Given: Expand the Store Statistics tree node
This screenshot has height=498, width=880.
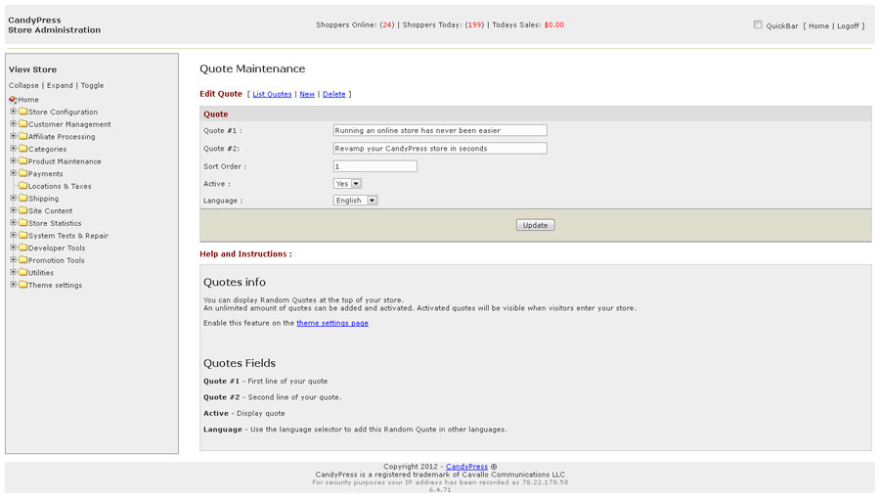Looking at the screenshot, I should coord(14,222).
